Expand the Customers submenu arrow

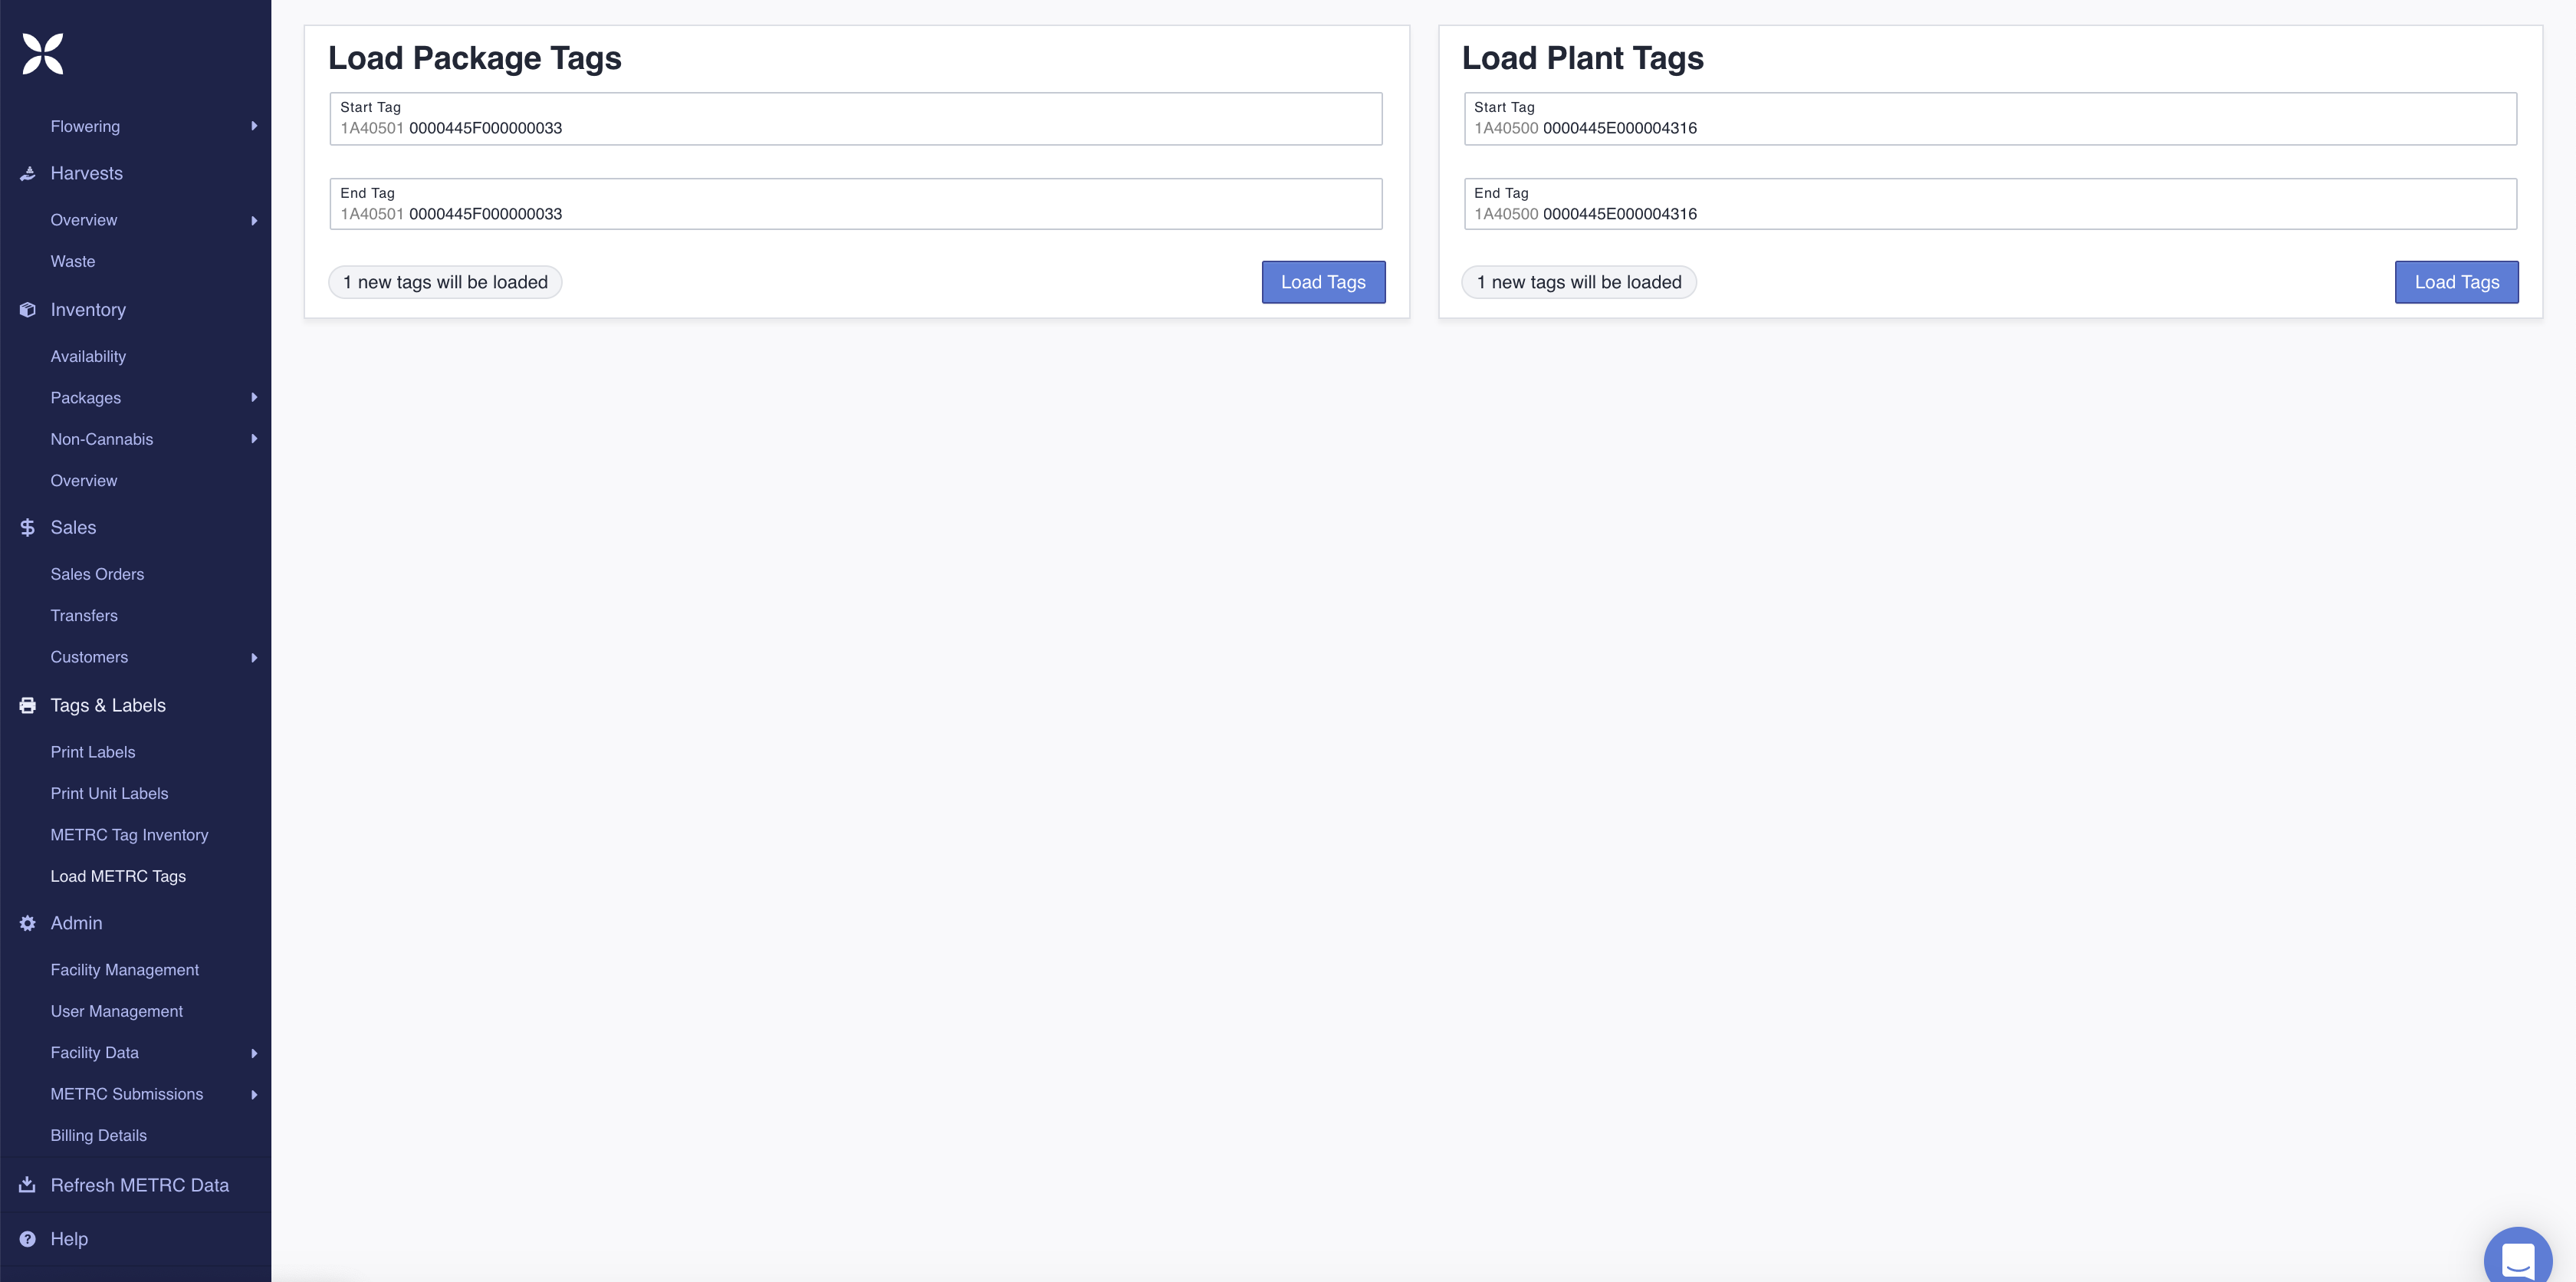point(254,658)
